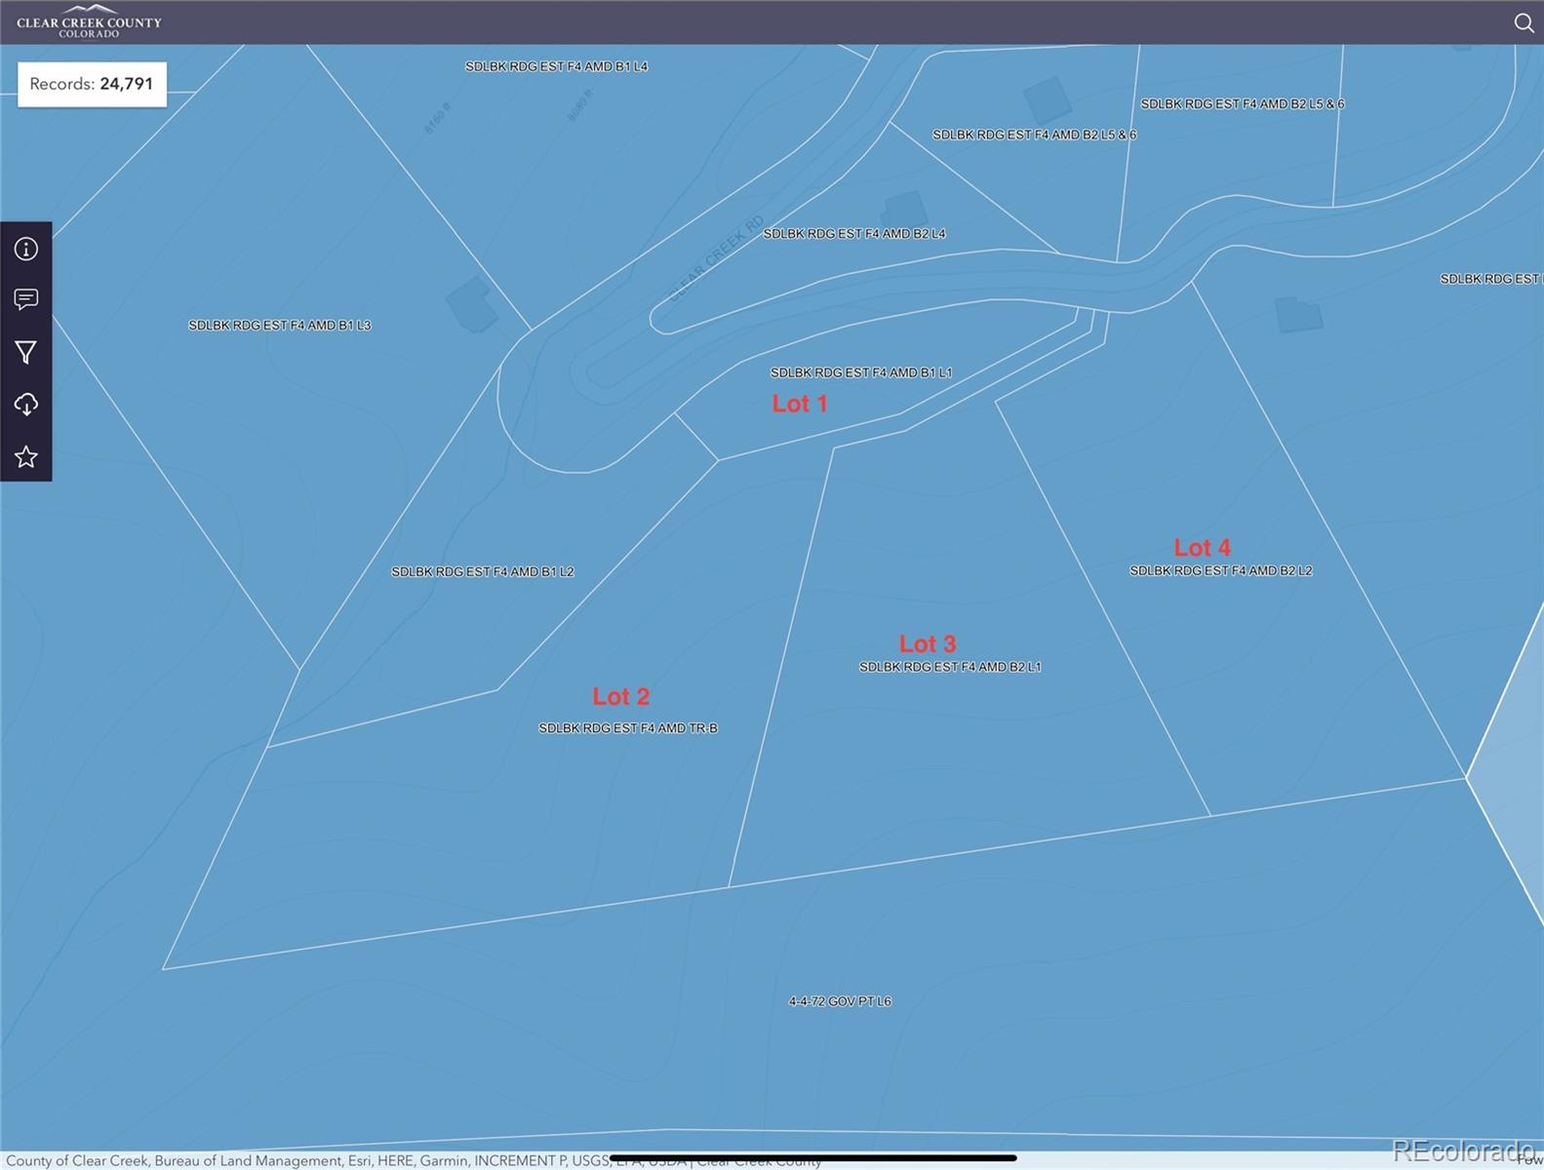Image resolution: width=1544 pixels, height=1170 pixels.
Task: Click the star favorites icon
Action: pos(26,456)
